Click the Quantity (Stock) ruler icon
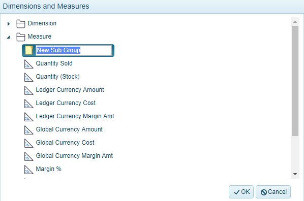304x201 pixels. [x=28, y=77]
